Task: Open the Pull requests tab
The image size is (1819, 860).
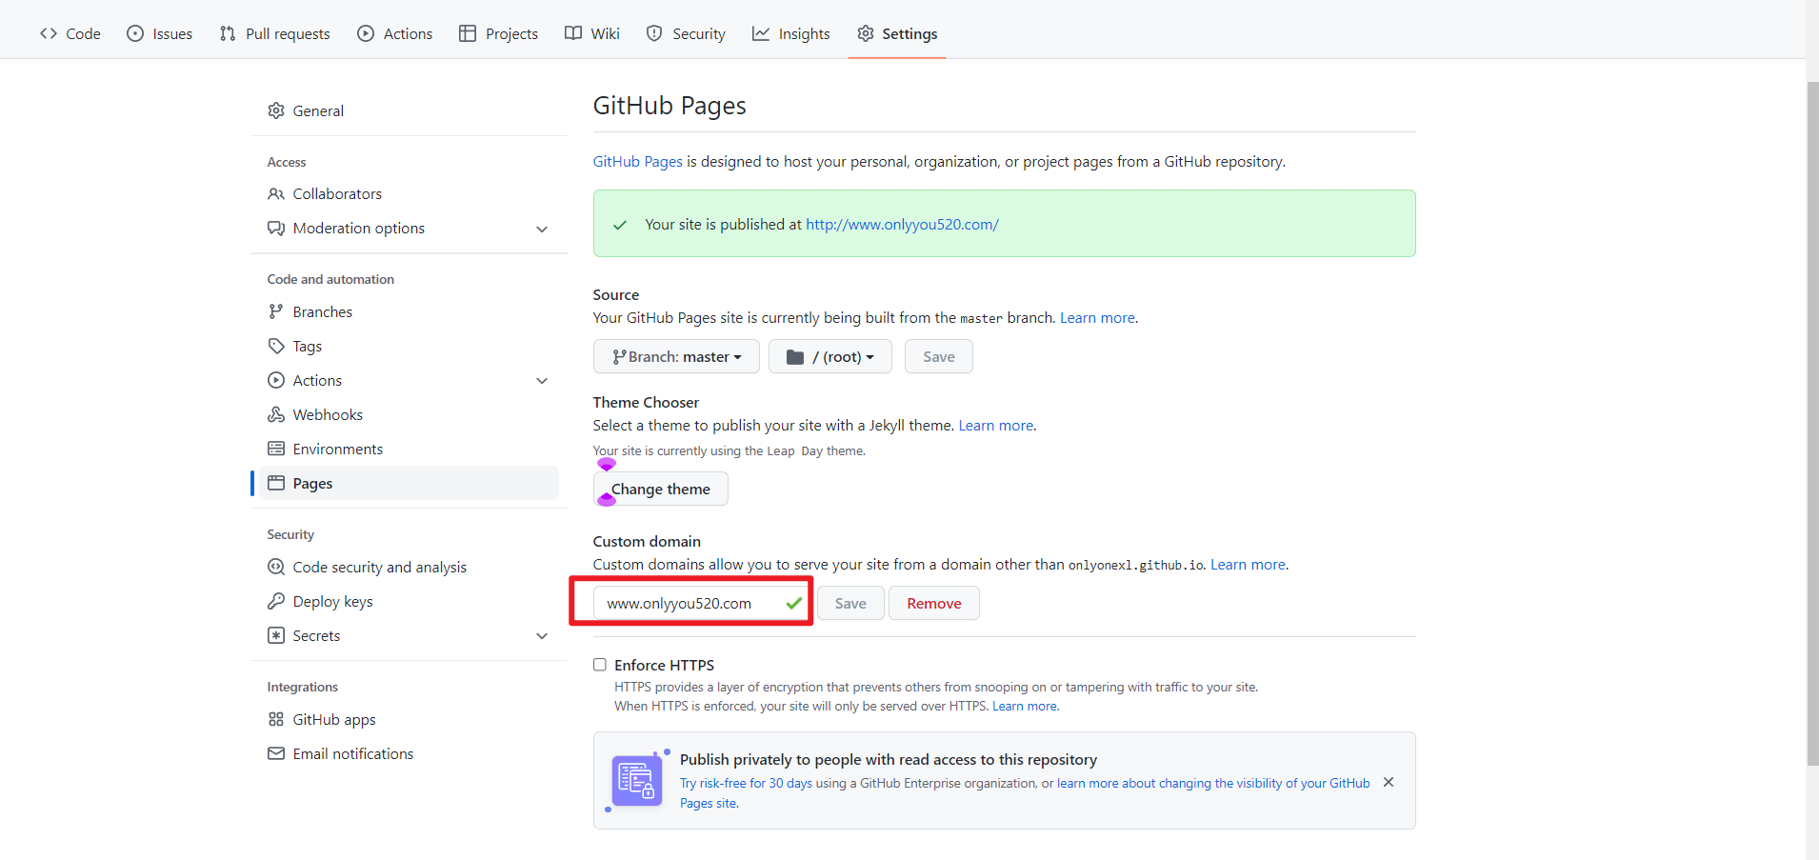Action: click(x=274, y=33)
